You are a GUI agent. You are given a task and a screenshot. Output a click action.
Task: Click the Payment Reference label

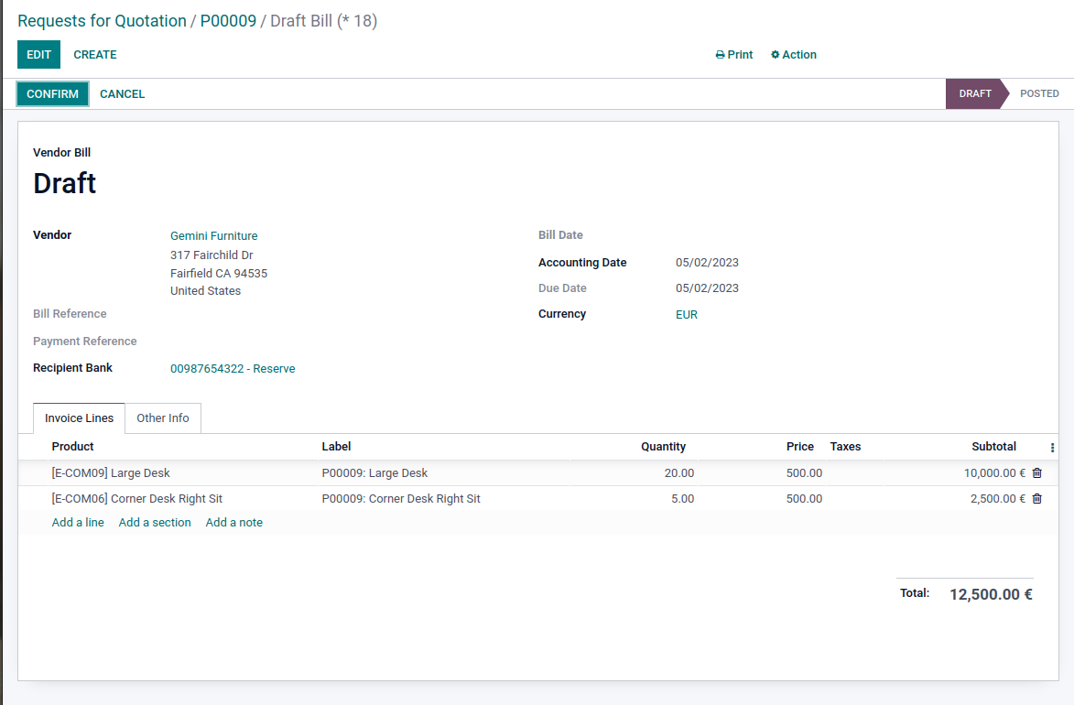point(85,342)
